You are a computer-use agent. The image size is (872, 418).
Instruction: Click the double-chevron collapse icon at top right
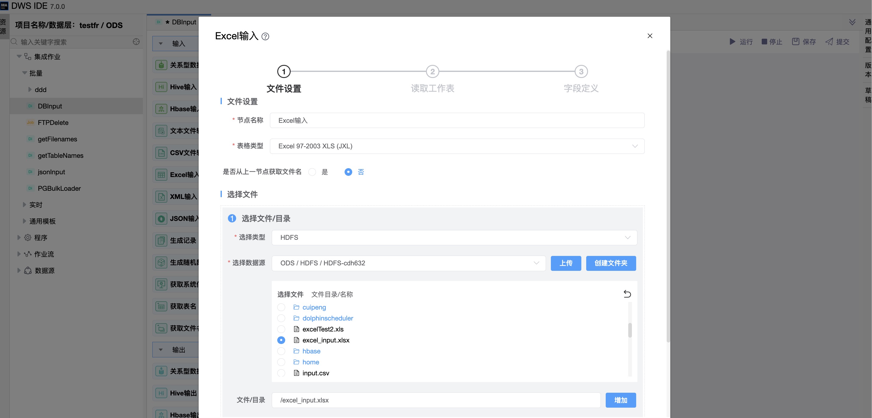pos(852,22)
